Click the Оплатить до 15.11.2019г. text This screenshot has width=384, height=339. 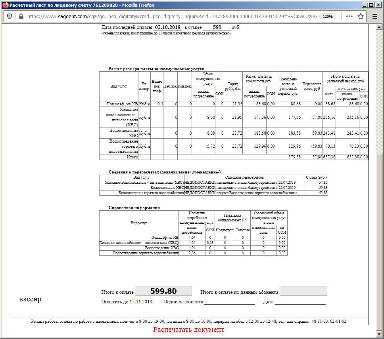click(128, 302)
